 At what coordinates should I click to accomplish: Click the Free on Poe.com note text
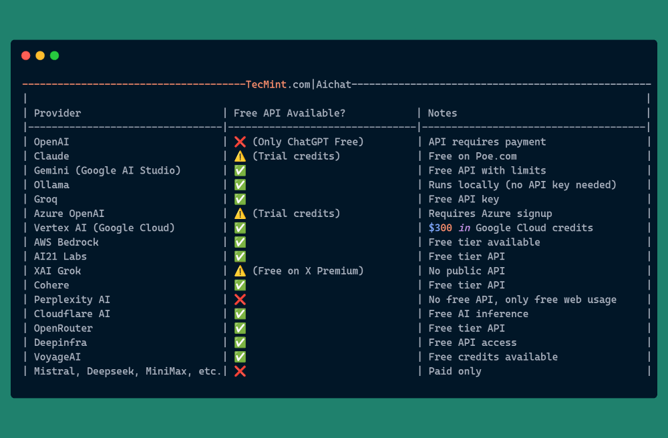click(472, 156)
